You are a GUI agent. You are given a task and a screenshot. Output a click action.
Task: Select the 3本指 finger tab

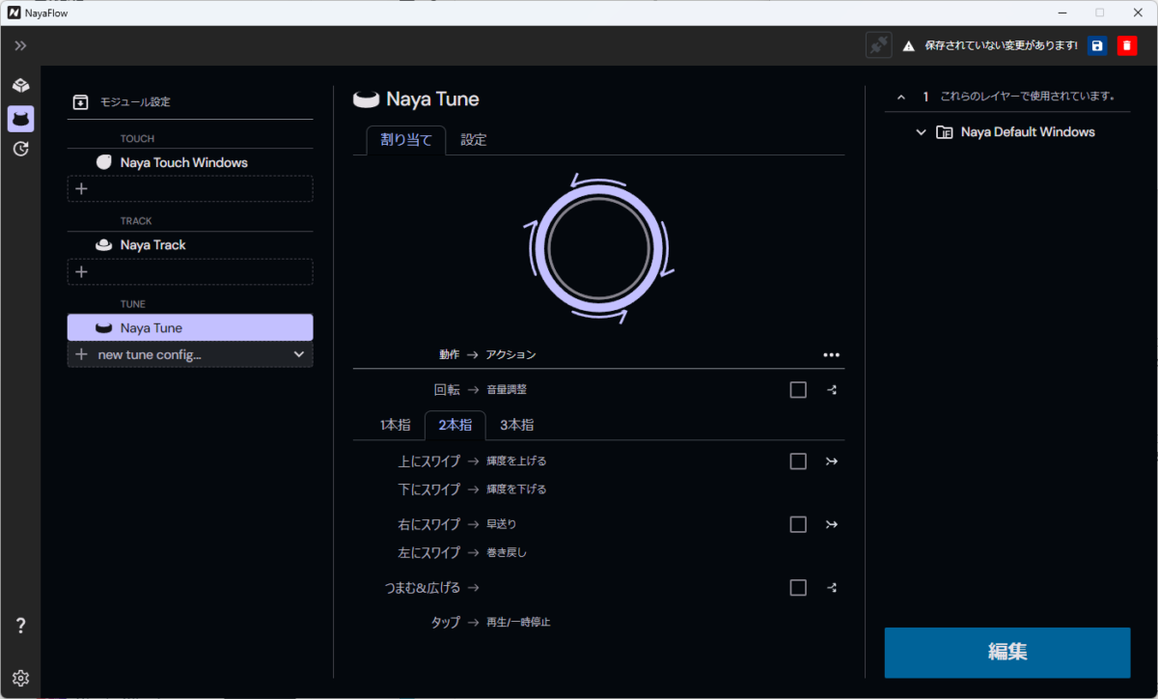516,425
